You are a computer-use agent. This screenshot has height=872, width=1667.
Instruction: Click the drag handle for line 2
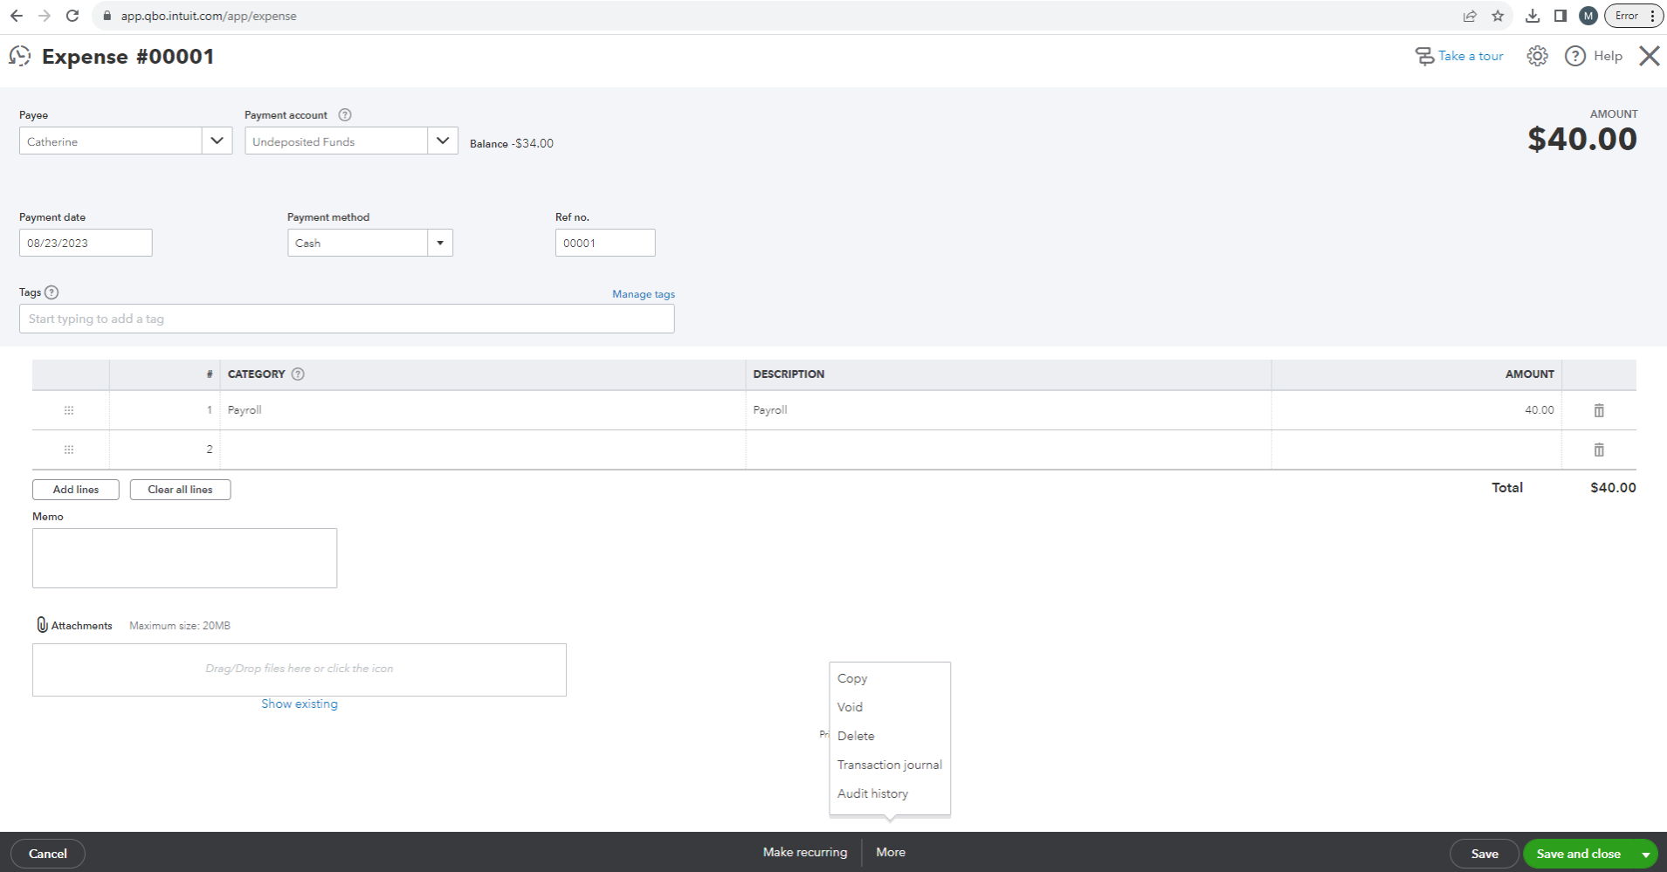pyautogui.click(x=69, y=450)
